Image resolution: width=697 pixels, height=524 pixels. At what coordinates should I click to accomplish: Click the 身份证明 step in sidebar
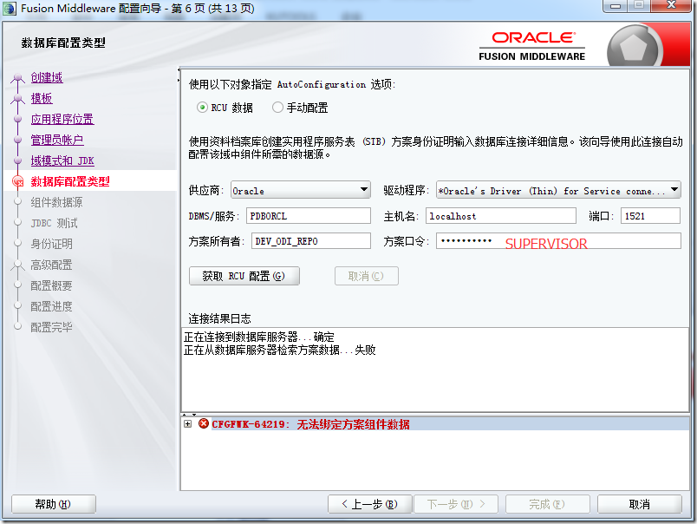51,244
